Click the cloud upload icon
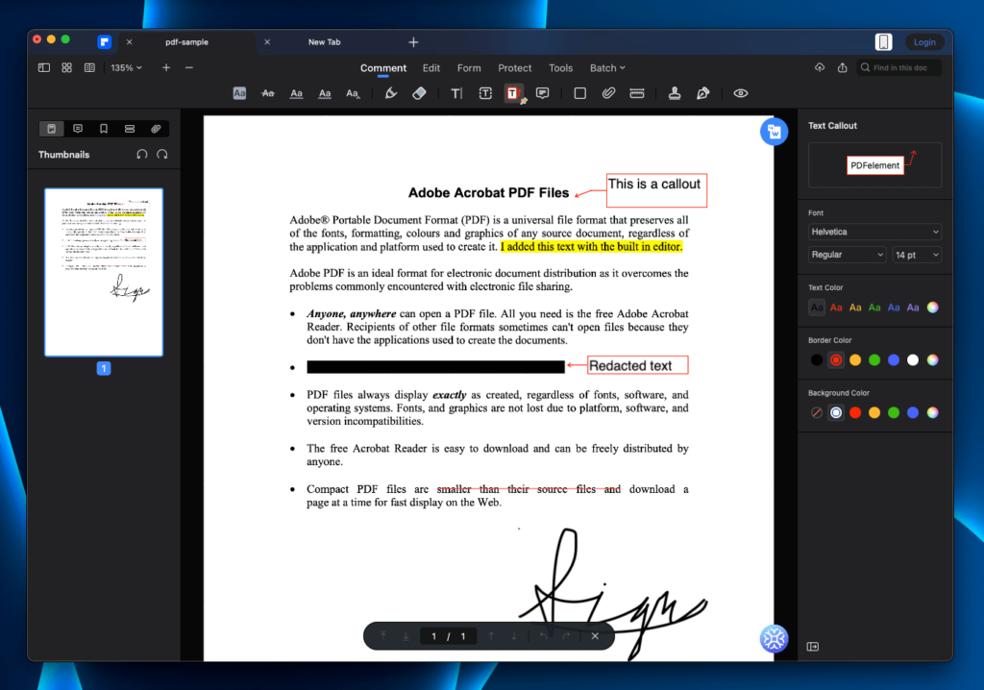This screenshot has width=984, height=690. tap(820, 68)
